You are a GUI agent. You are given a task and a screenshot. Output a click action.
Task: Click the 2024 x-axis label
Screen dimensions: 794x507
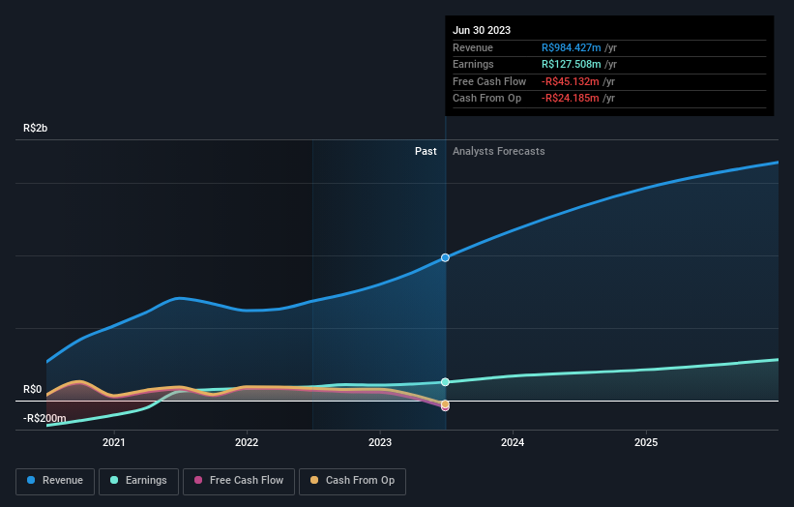tap(513, 442)
